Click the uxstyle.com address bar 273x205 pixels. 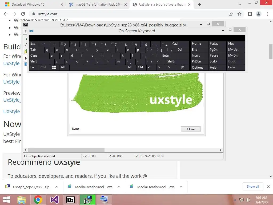coord(129,14)
